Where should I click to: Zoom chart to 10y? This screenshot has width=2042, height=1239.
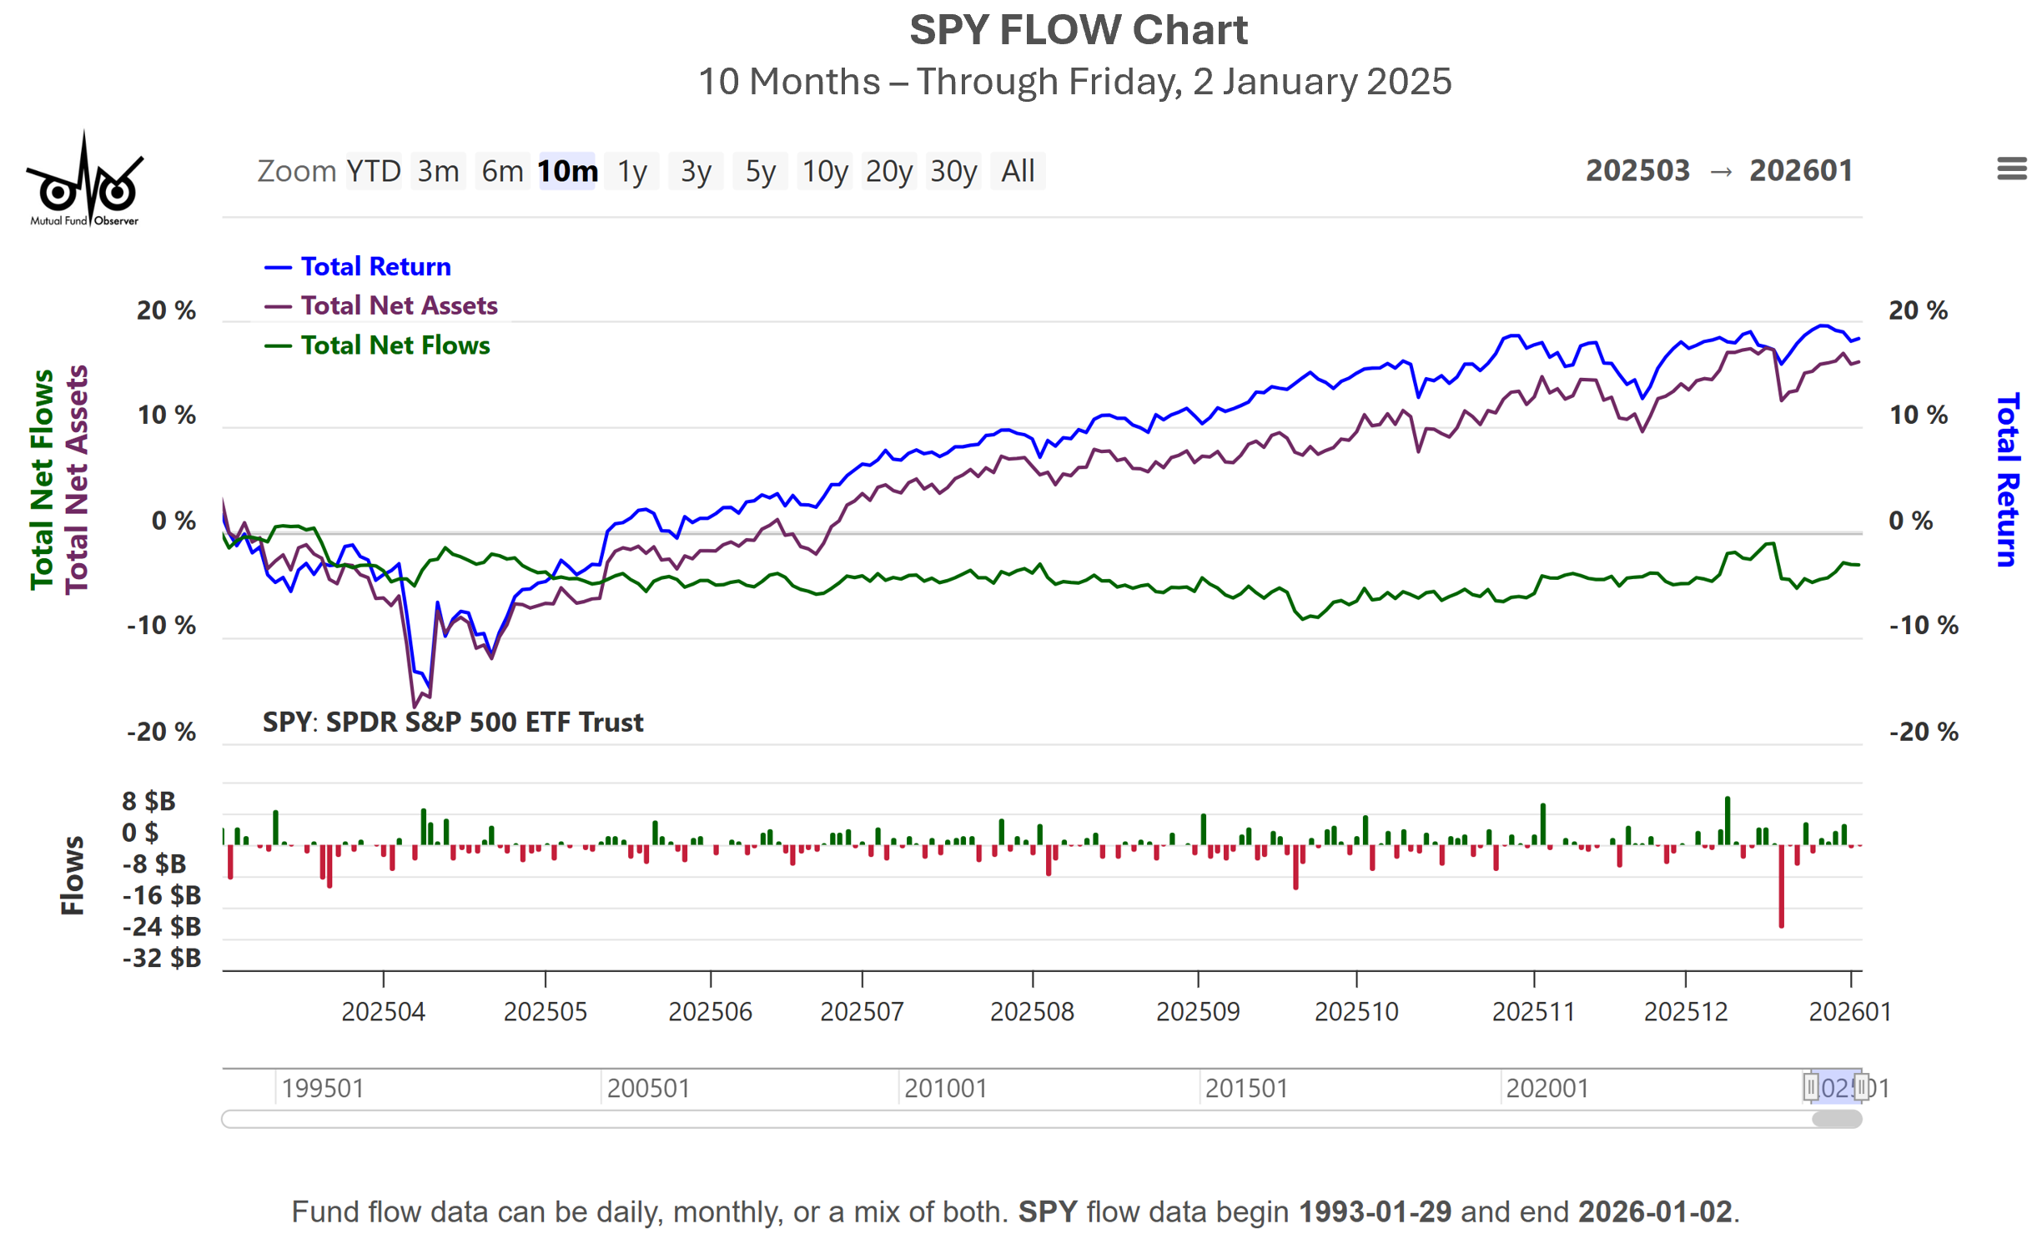(x=824, y=171)
